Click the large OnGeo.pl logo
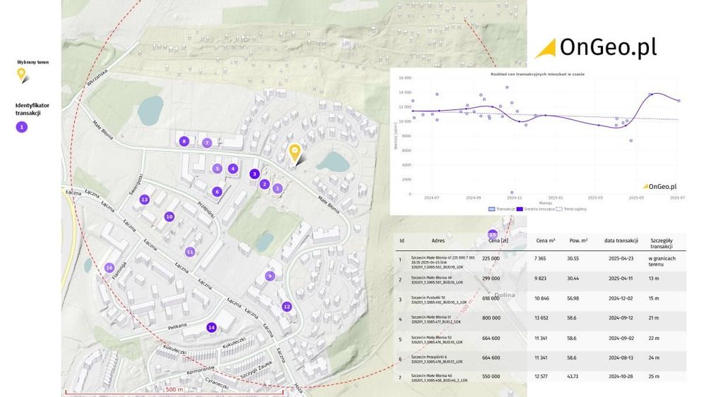 tap(597, 48)
